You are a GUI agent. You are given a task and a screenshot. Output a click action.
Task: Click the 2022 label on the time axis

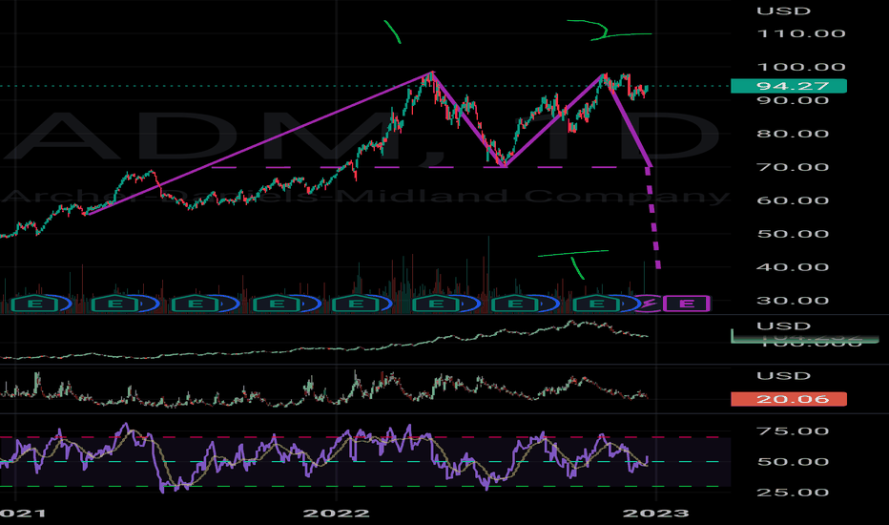pyautogui.click(x=336, y=514)
